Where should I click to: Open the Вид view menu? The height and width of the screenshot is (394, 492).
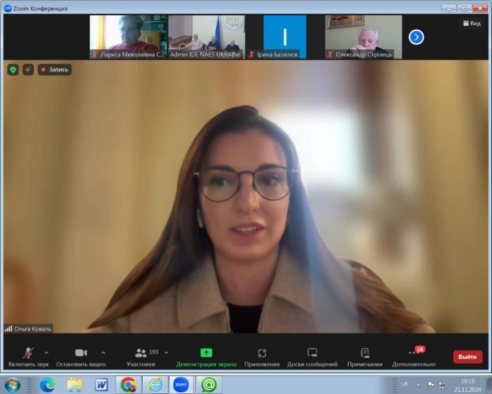tap(471, 23)
